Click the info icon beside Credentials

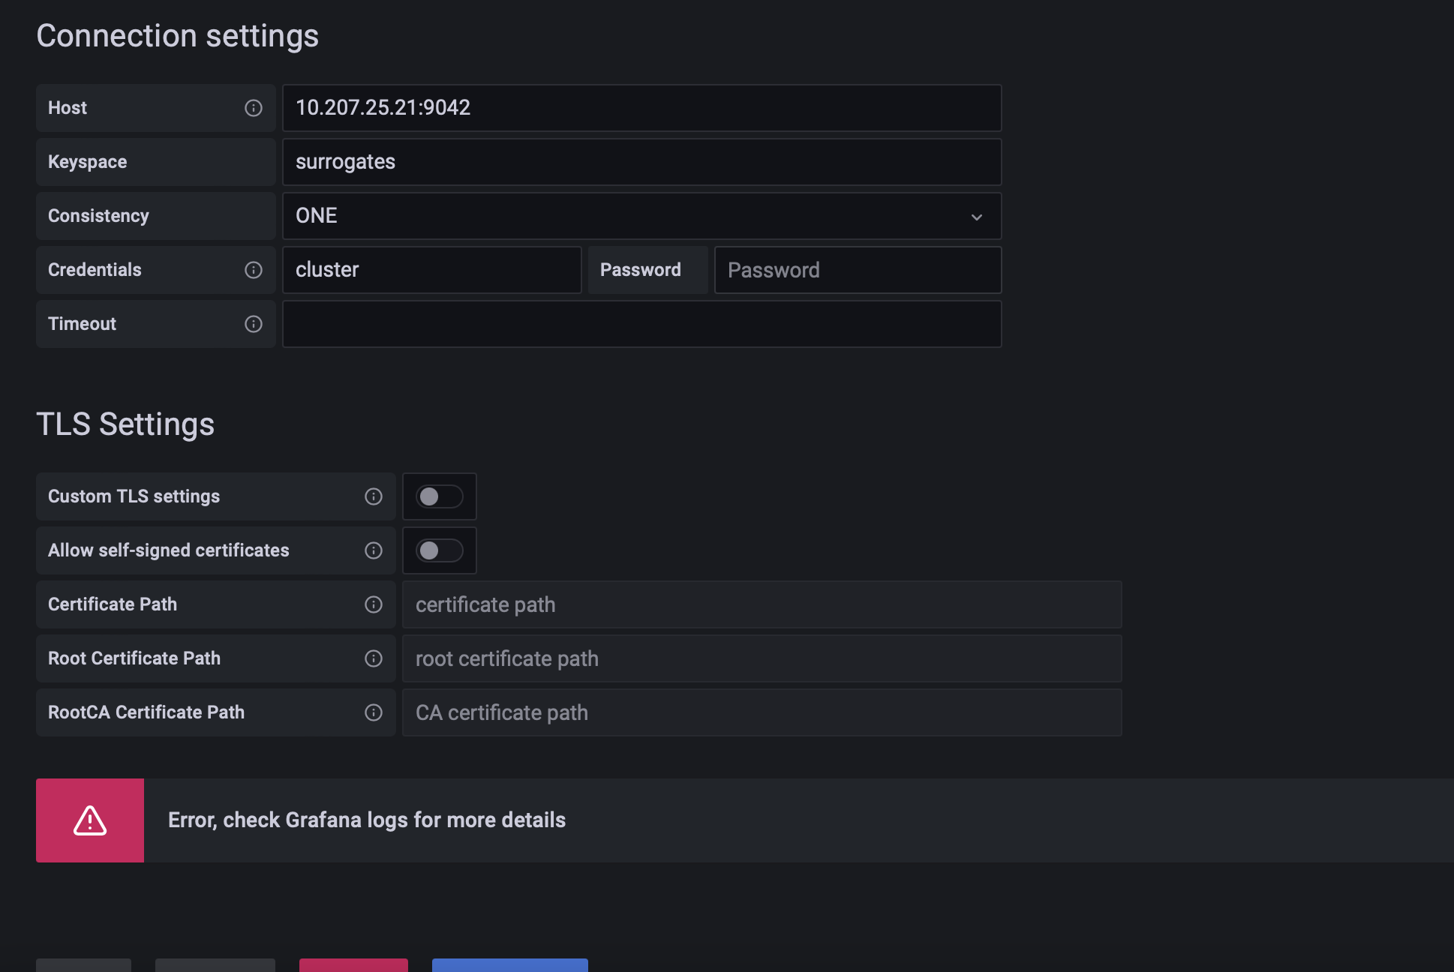(253, 270)
